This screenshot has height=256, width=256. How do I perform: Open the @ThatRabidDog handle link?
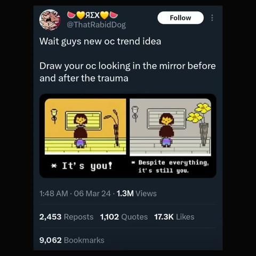(x=97, y=25)
